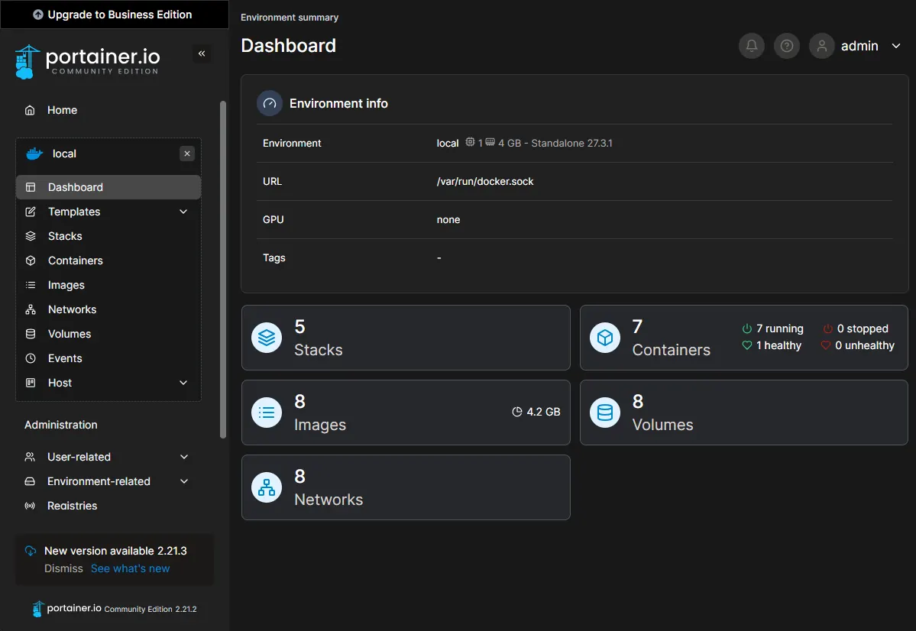
Task: Open Registries from the sidebar
Action: (x=72, y=506)
